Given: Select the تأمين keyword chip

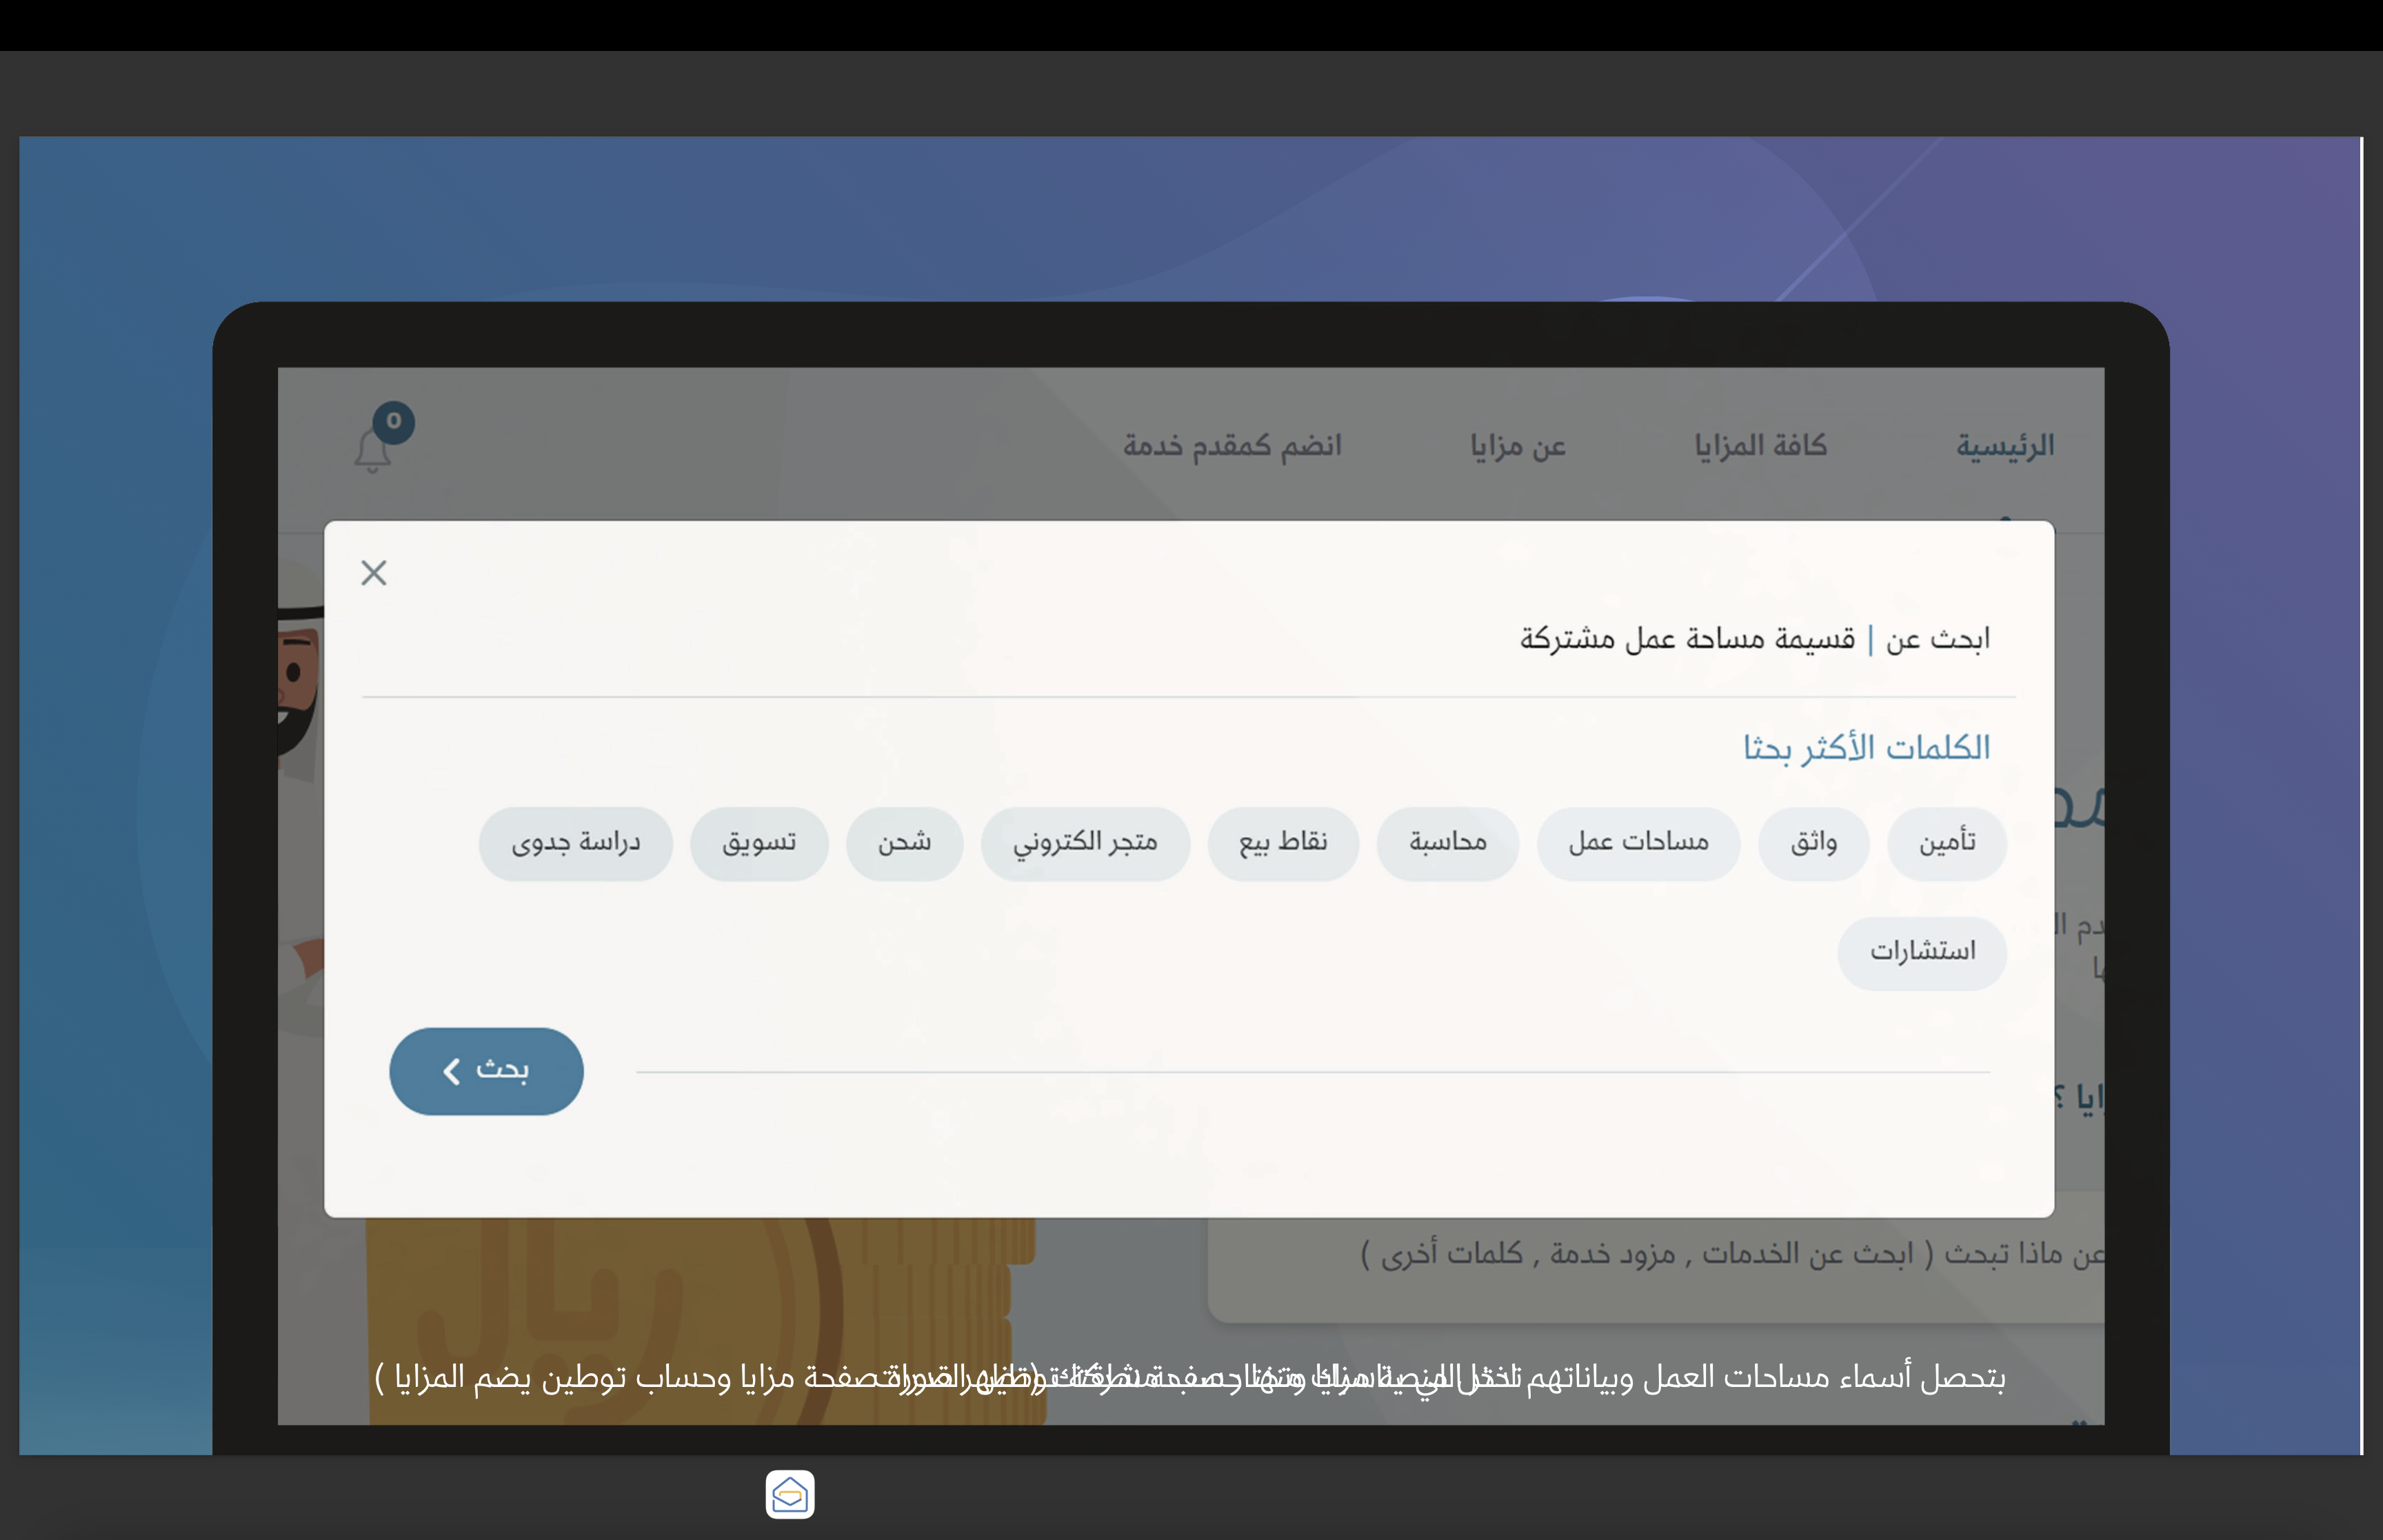Looking at the screenshot, I should [x=1946, y=843].
